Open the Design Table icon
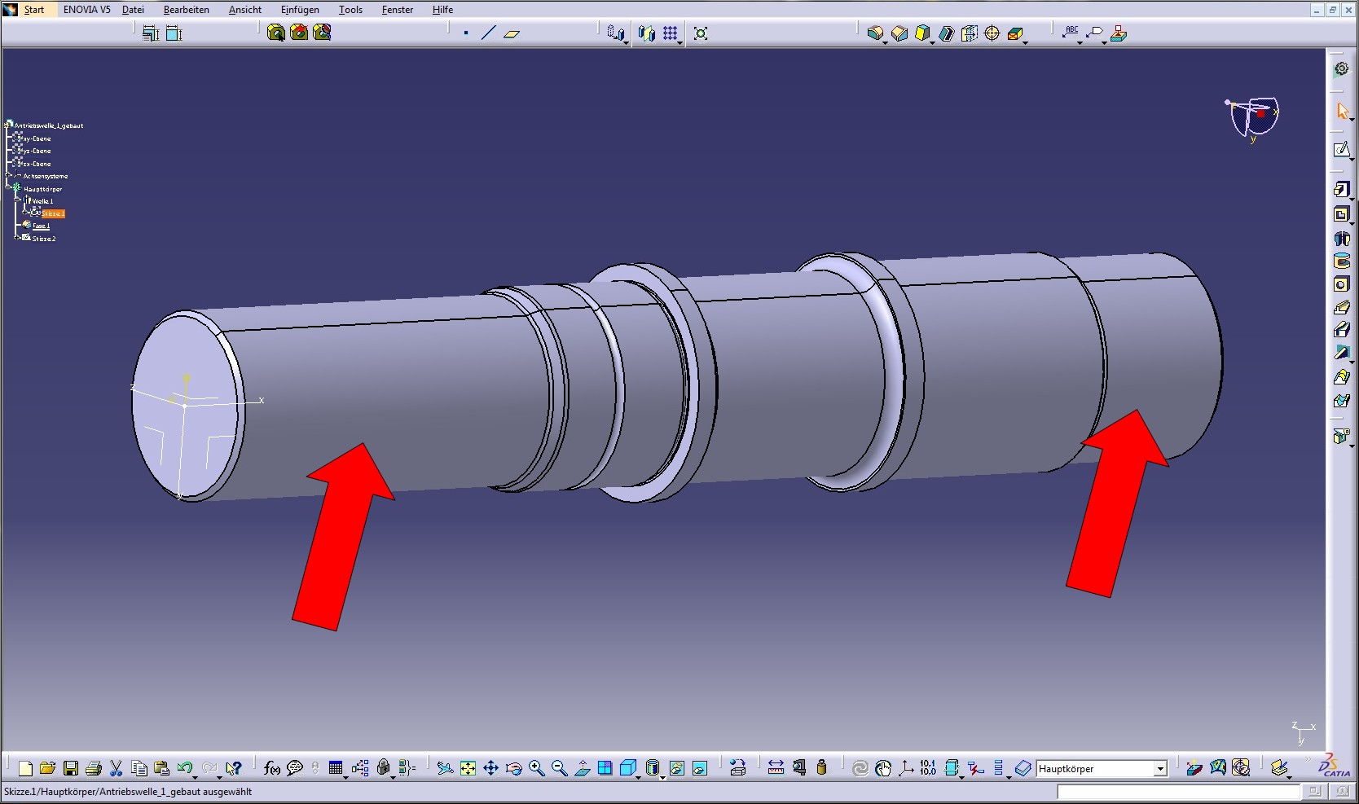 335,768
